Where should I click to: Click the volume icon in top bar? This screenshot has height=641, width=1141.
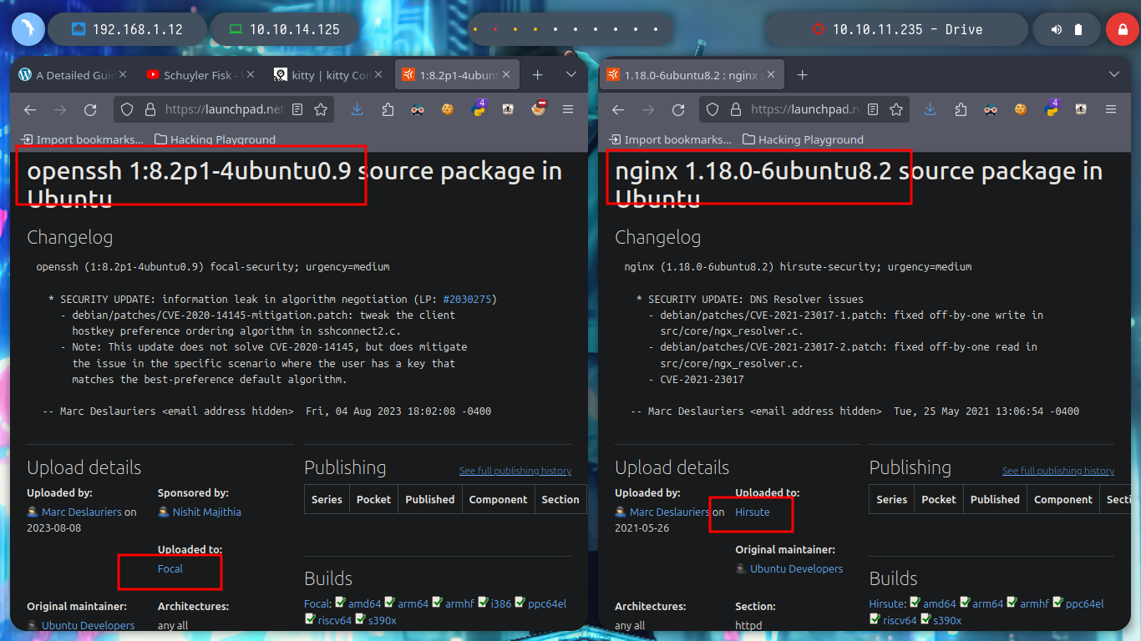[1057, 29]
